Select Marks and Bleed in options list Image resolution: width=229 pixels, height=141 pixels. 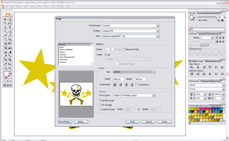66,50
